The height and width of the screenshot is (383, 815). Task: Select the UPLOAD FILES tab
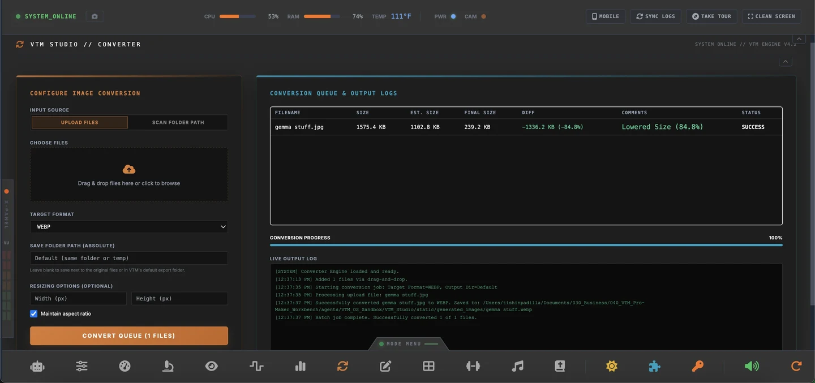(80, 122)
